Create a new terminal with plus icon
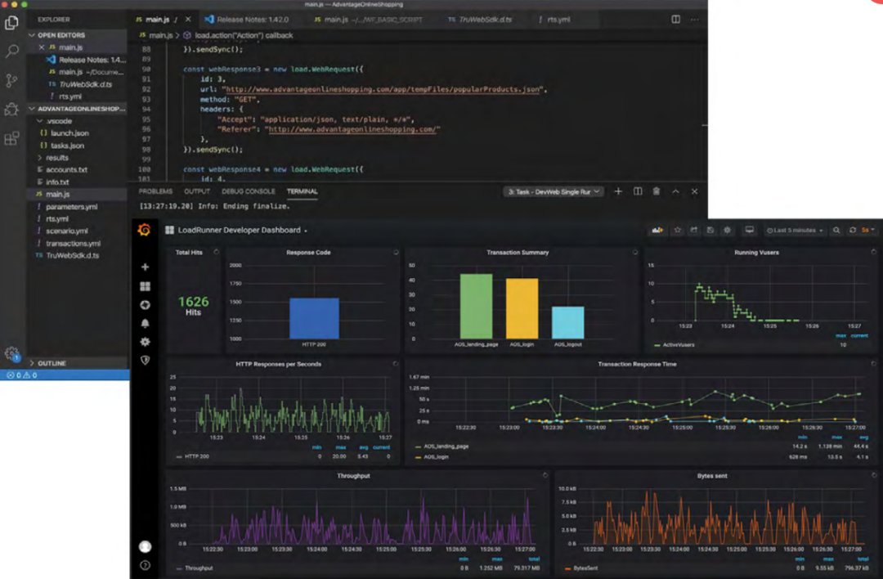 (618, 191)
